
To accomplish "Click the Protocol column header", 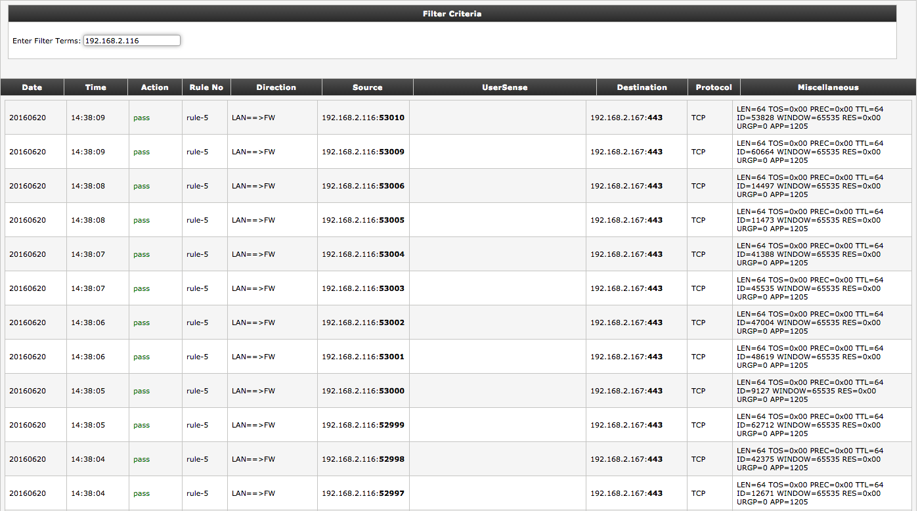I will [x=714, y=87].
